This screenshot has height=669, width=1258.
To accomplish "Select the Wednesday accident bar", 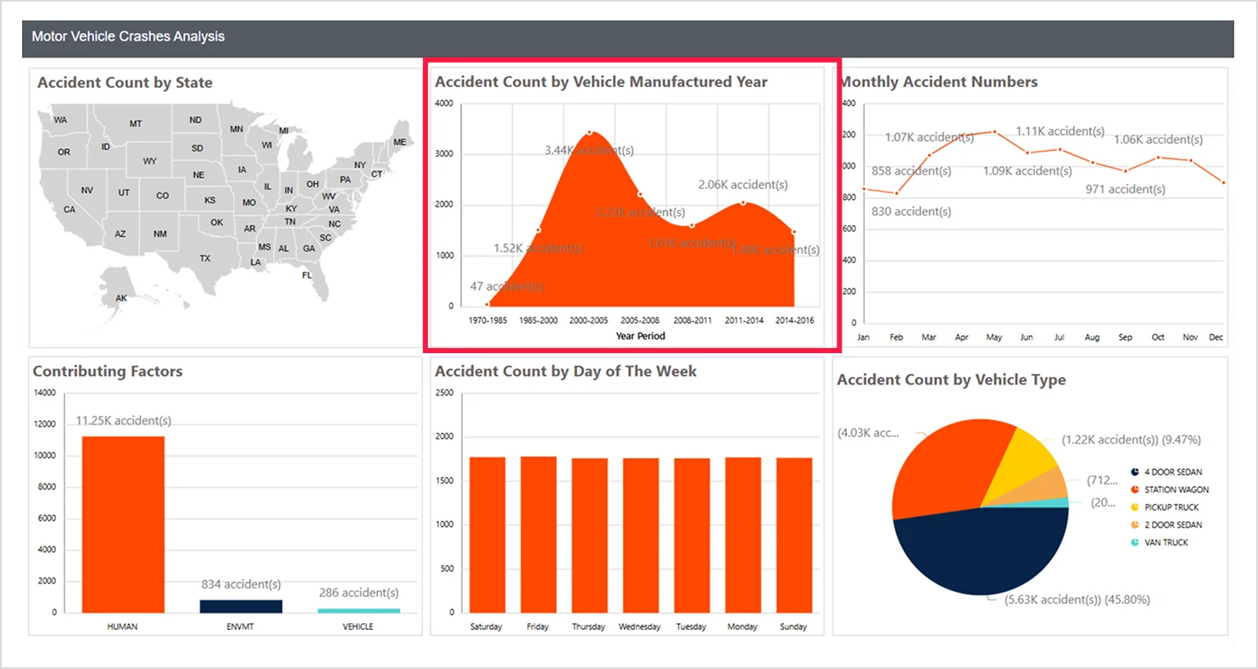I will pyautogui.click(x=640, y=535).
